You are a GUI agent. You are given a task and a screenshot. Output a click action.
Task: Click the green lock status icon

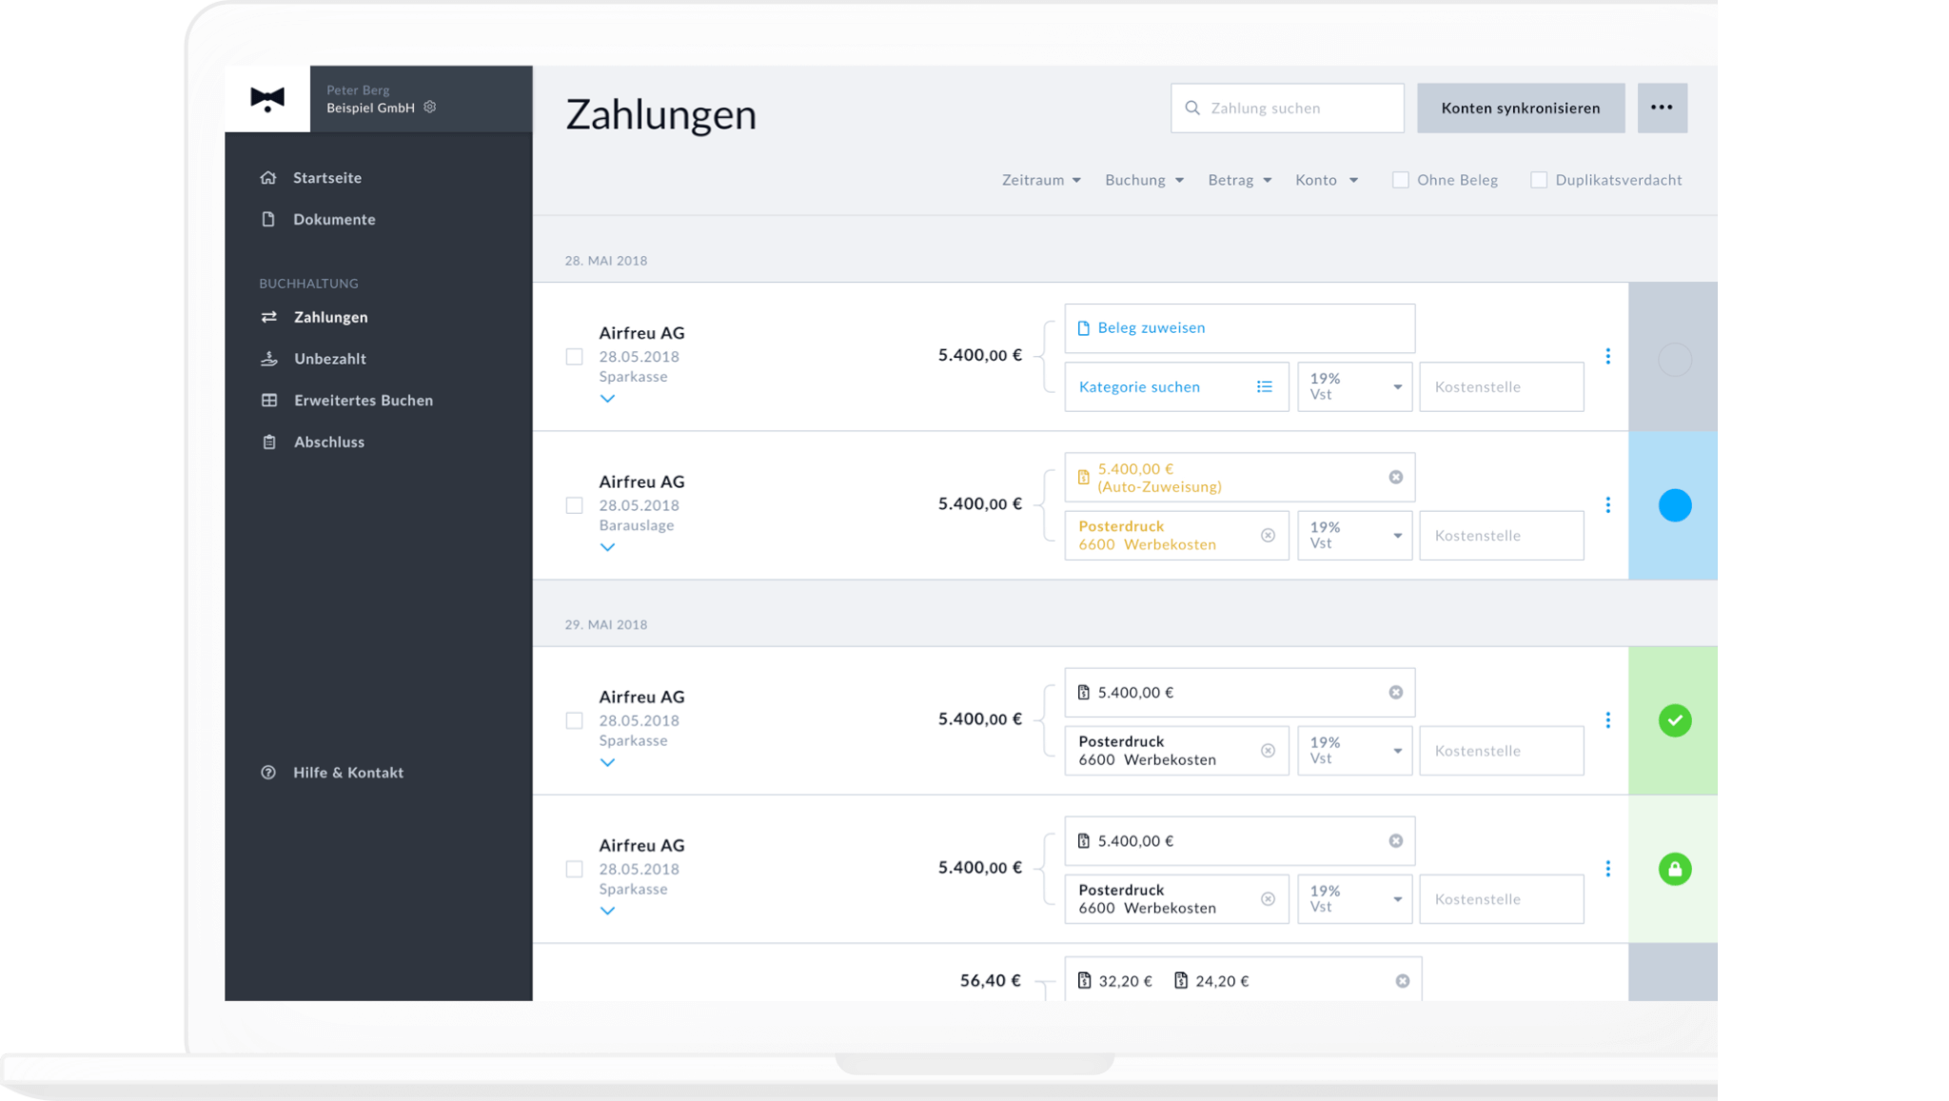1674,869
